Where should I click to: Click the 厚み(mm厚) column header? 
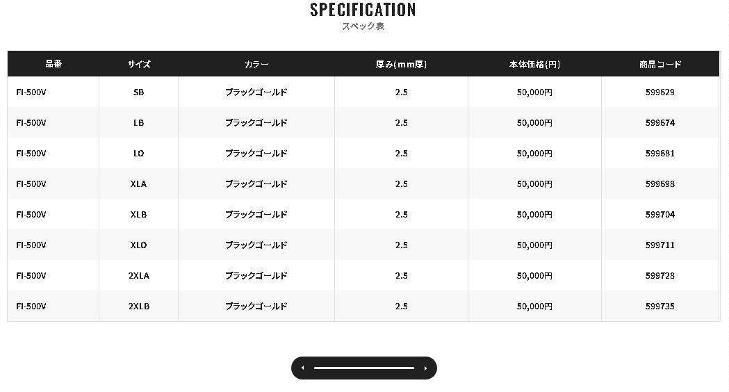click(x=401, y=64)
